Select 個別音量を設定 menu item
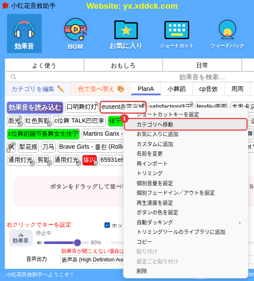The image size is (254, 281). click(186, 183)
